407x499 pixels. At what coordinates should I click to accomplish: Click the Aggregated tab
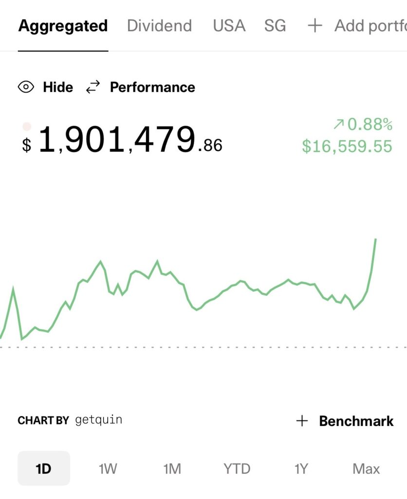(62, 25)
